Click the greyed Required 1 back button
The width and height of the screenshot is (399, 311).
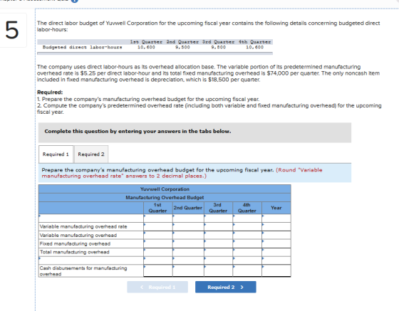(x=157, y=287)
